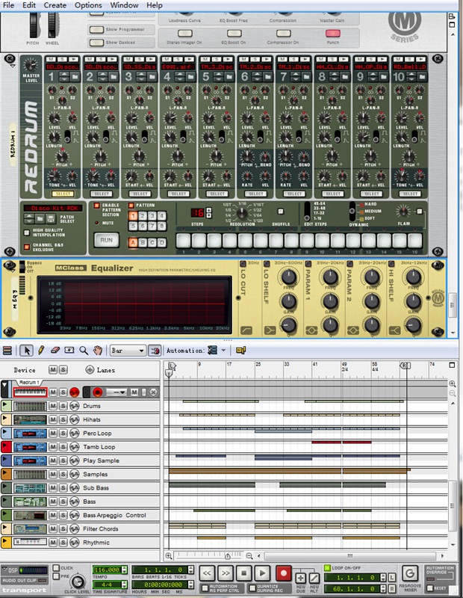Click the Record button in transport
The height and width of the screenshot is (598, 463).
point(283,573)
